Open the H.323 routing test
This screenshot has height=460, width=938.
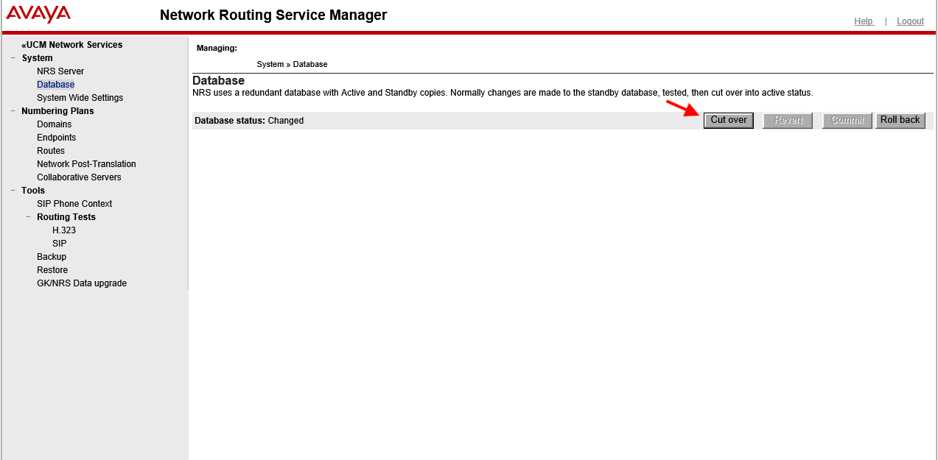coord(64,230)
